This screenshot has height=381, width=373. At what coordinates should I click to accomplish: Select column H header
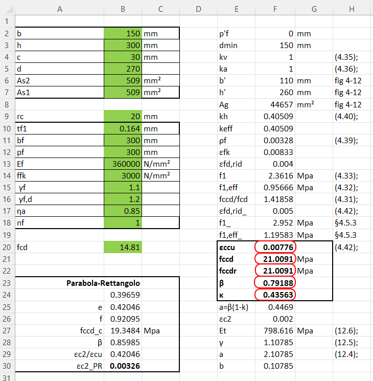click(x=352, y=9)
